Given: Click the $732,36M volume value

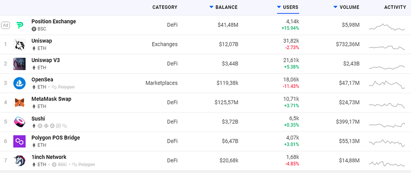Looking at the screenshot, I should coord(348,44).
